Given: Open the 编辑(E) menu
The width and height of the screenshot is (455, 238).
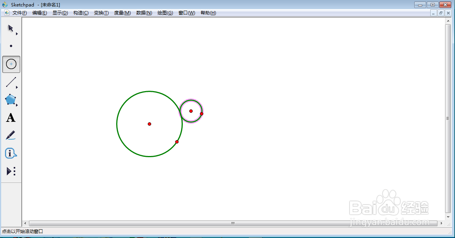Looking at the screenshot, I should tap(40, 13).
